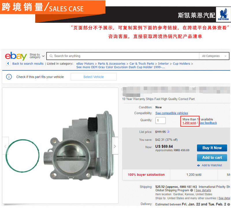231x218 pixels.
Task: Click the Quantity input field
Action: (x=161, y=121)
